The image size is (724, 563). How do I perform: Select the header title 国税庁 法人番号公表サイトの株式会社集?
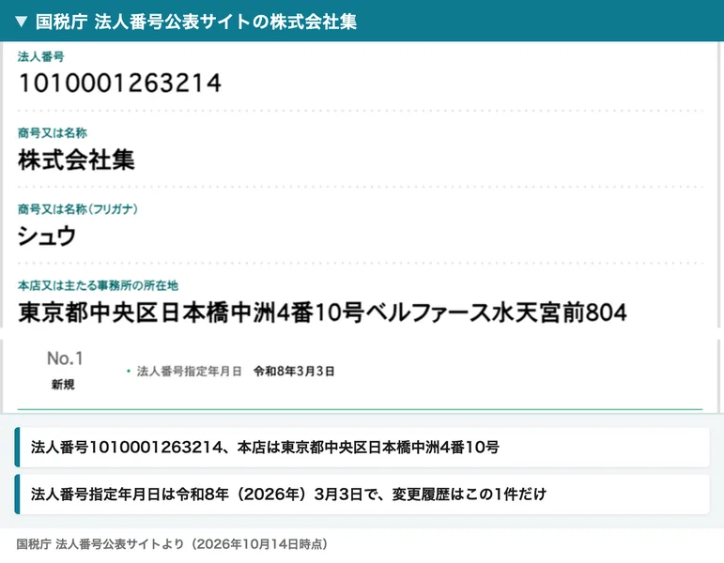point(196,22)
